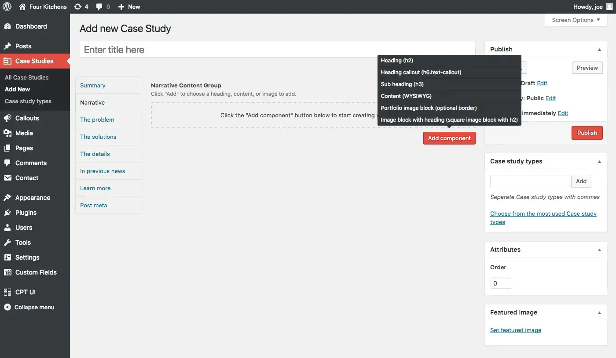Image resolution: width=616 pixels, height=358 pixels.
Task: Open the updates icon in admin bar
Action: click(x=78, y=7)
